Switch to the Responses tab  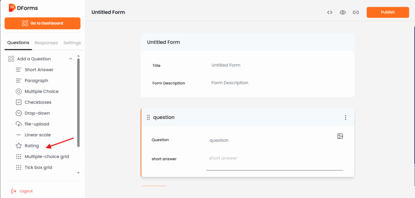[x=46, y=43]
